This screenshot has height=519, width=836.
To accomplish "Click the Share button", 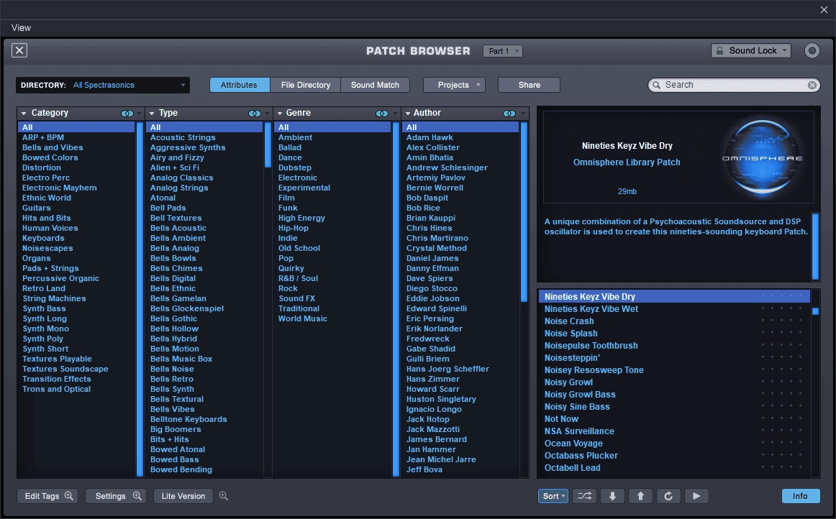I will [x=529, y=86].
